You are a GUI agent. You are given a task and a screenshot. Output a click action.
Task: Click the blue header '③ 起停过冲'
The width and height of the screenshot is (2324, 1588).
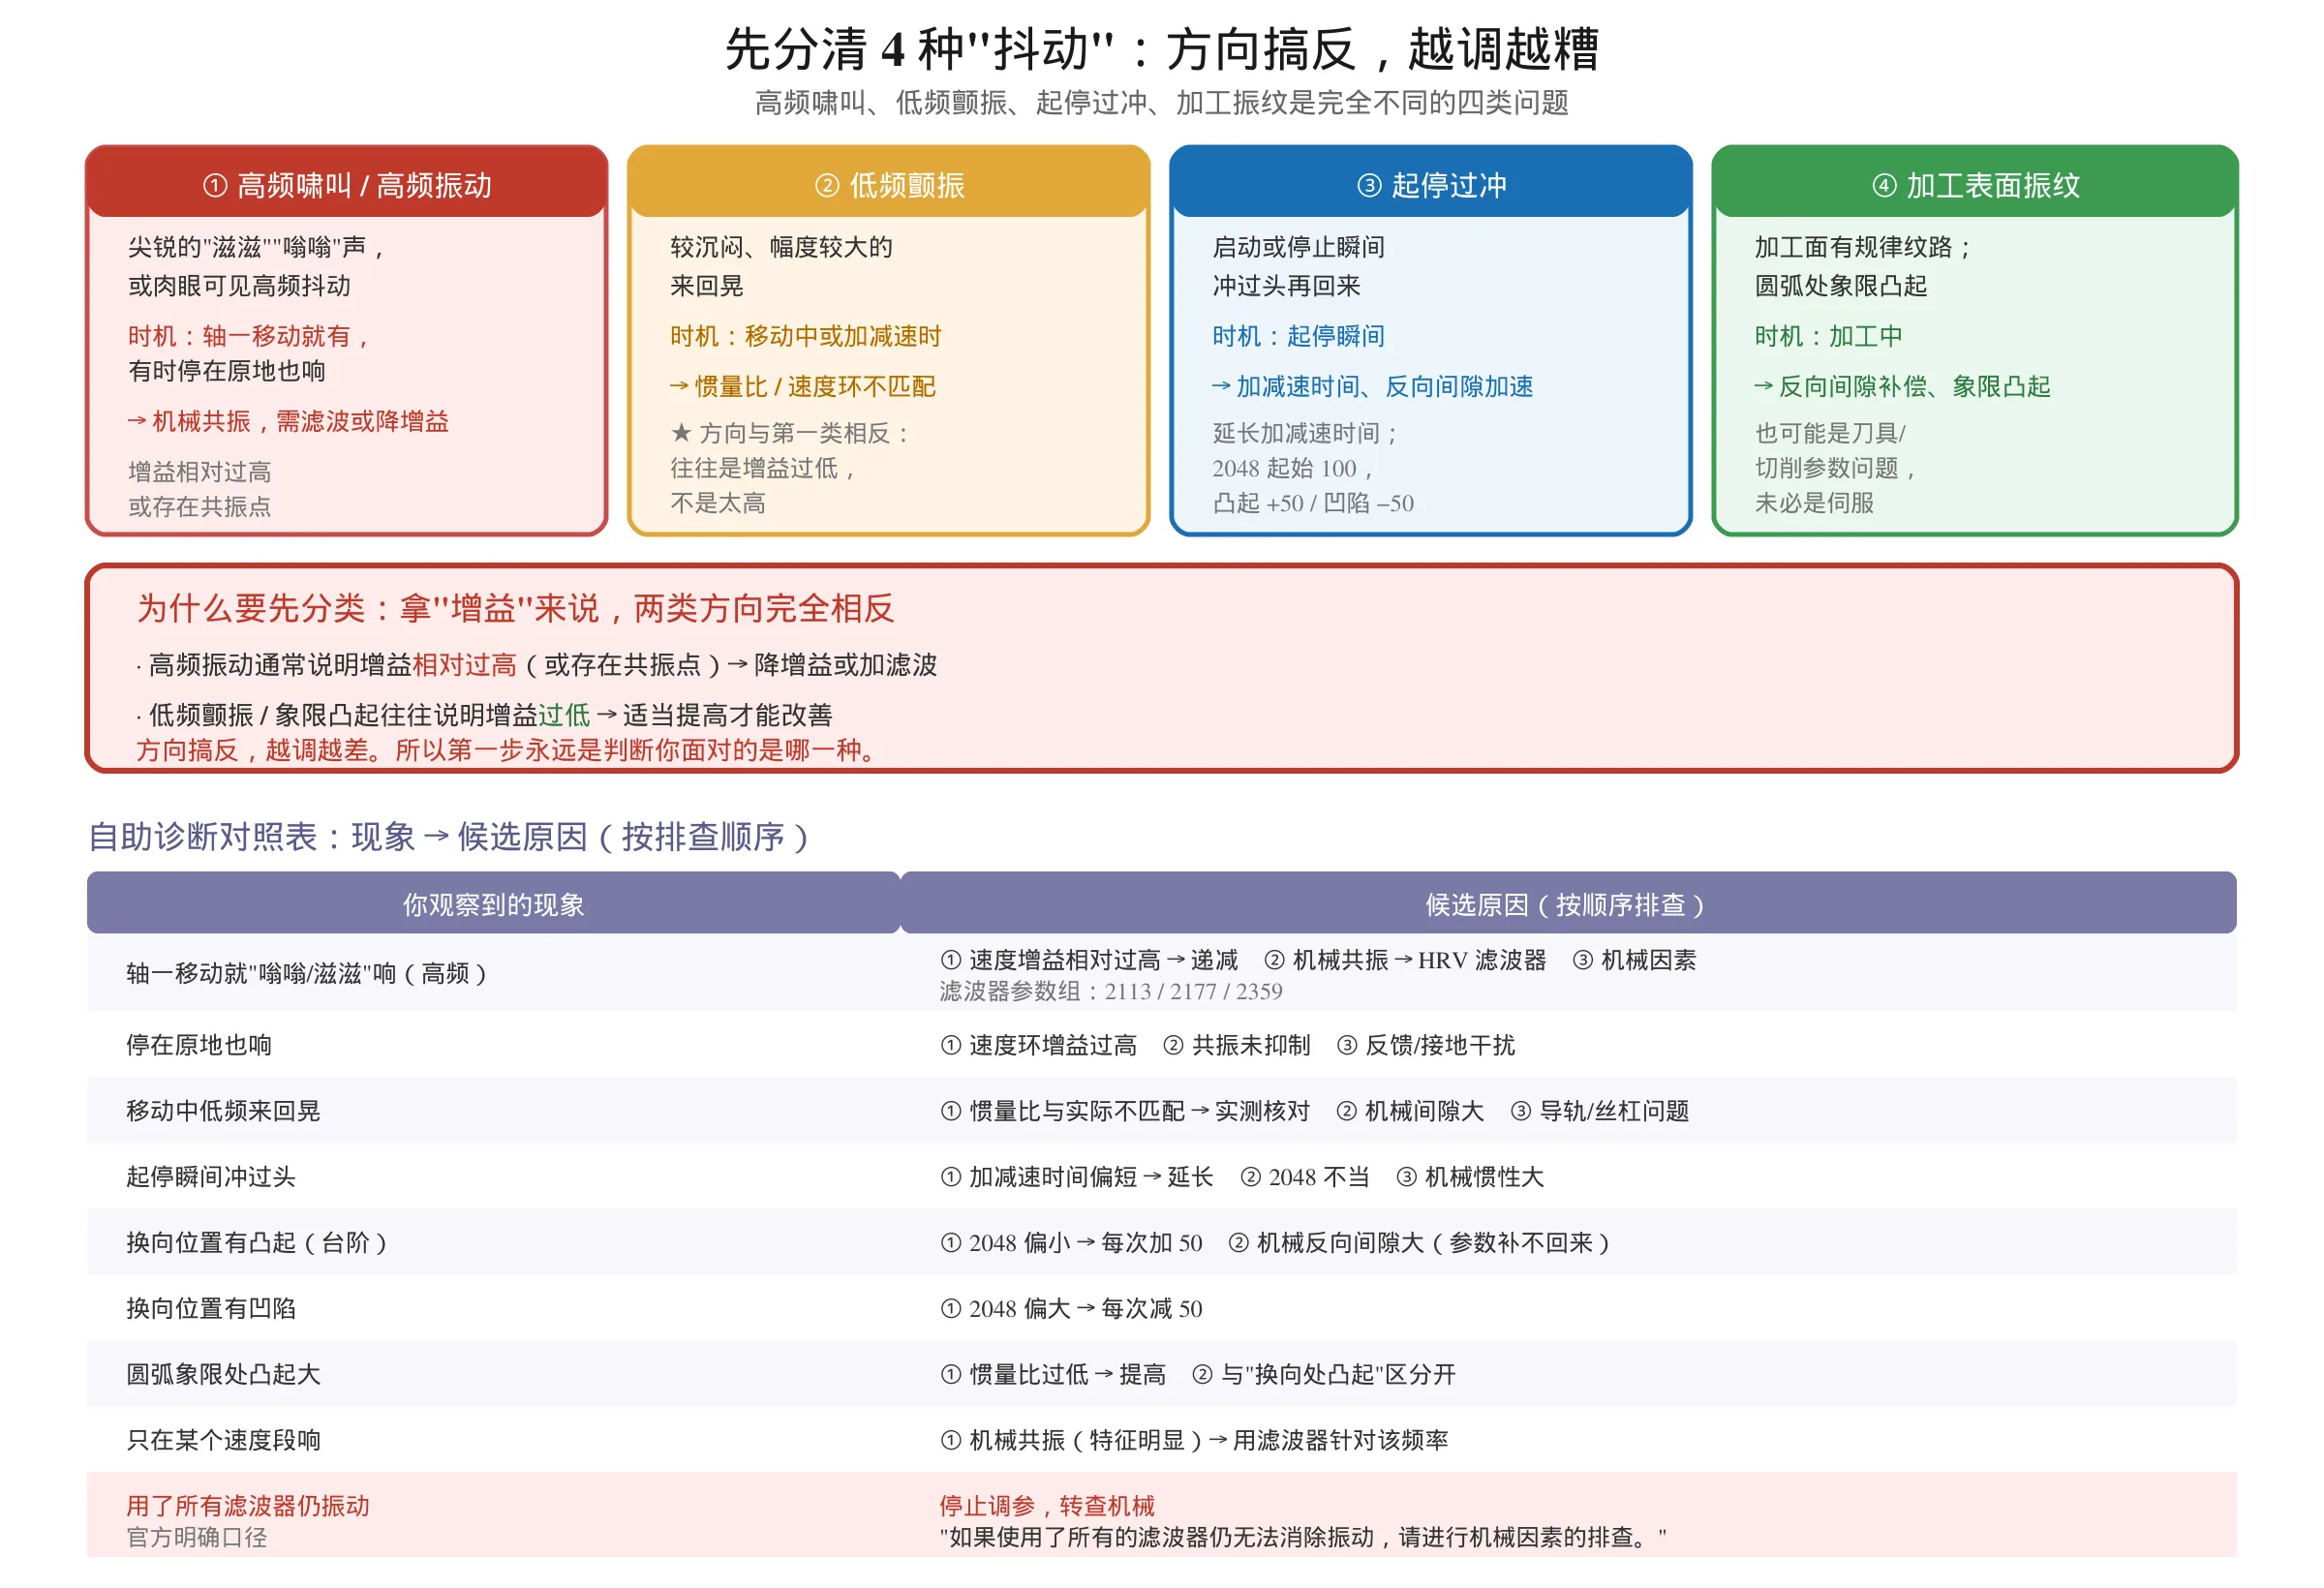tap(1431, 184)
